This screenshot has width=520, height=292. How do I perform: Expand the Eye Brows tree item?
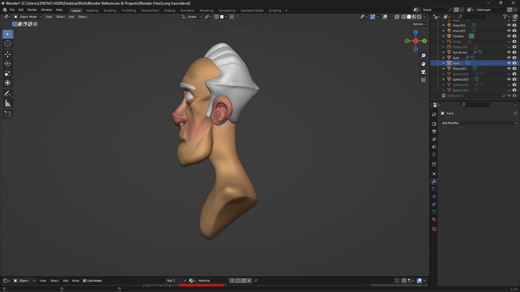[x=444, y=52]
